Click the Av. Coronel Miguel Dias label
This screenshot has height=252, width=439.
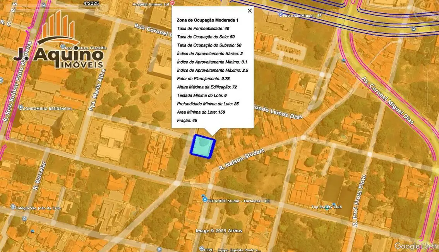[387, 100]
